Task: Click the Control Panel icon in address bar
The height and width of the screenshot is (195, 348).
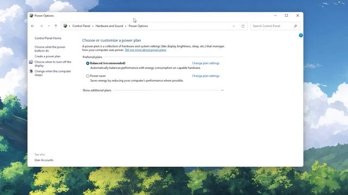Action: (65, 26)
